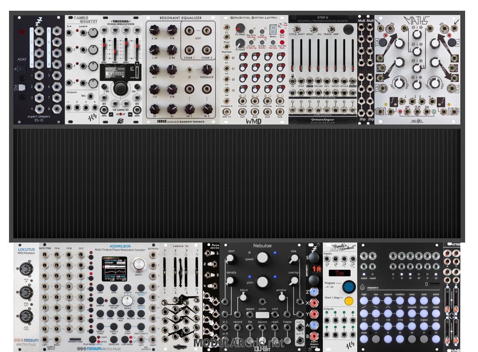Viewport: 478px width, 352px height.
Task: Click the ADAT Out optical port on ES-10
Action: [x=22, y=88]
